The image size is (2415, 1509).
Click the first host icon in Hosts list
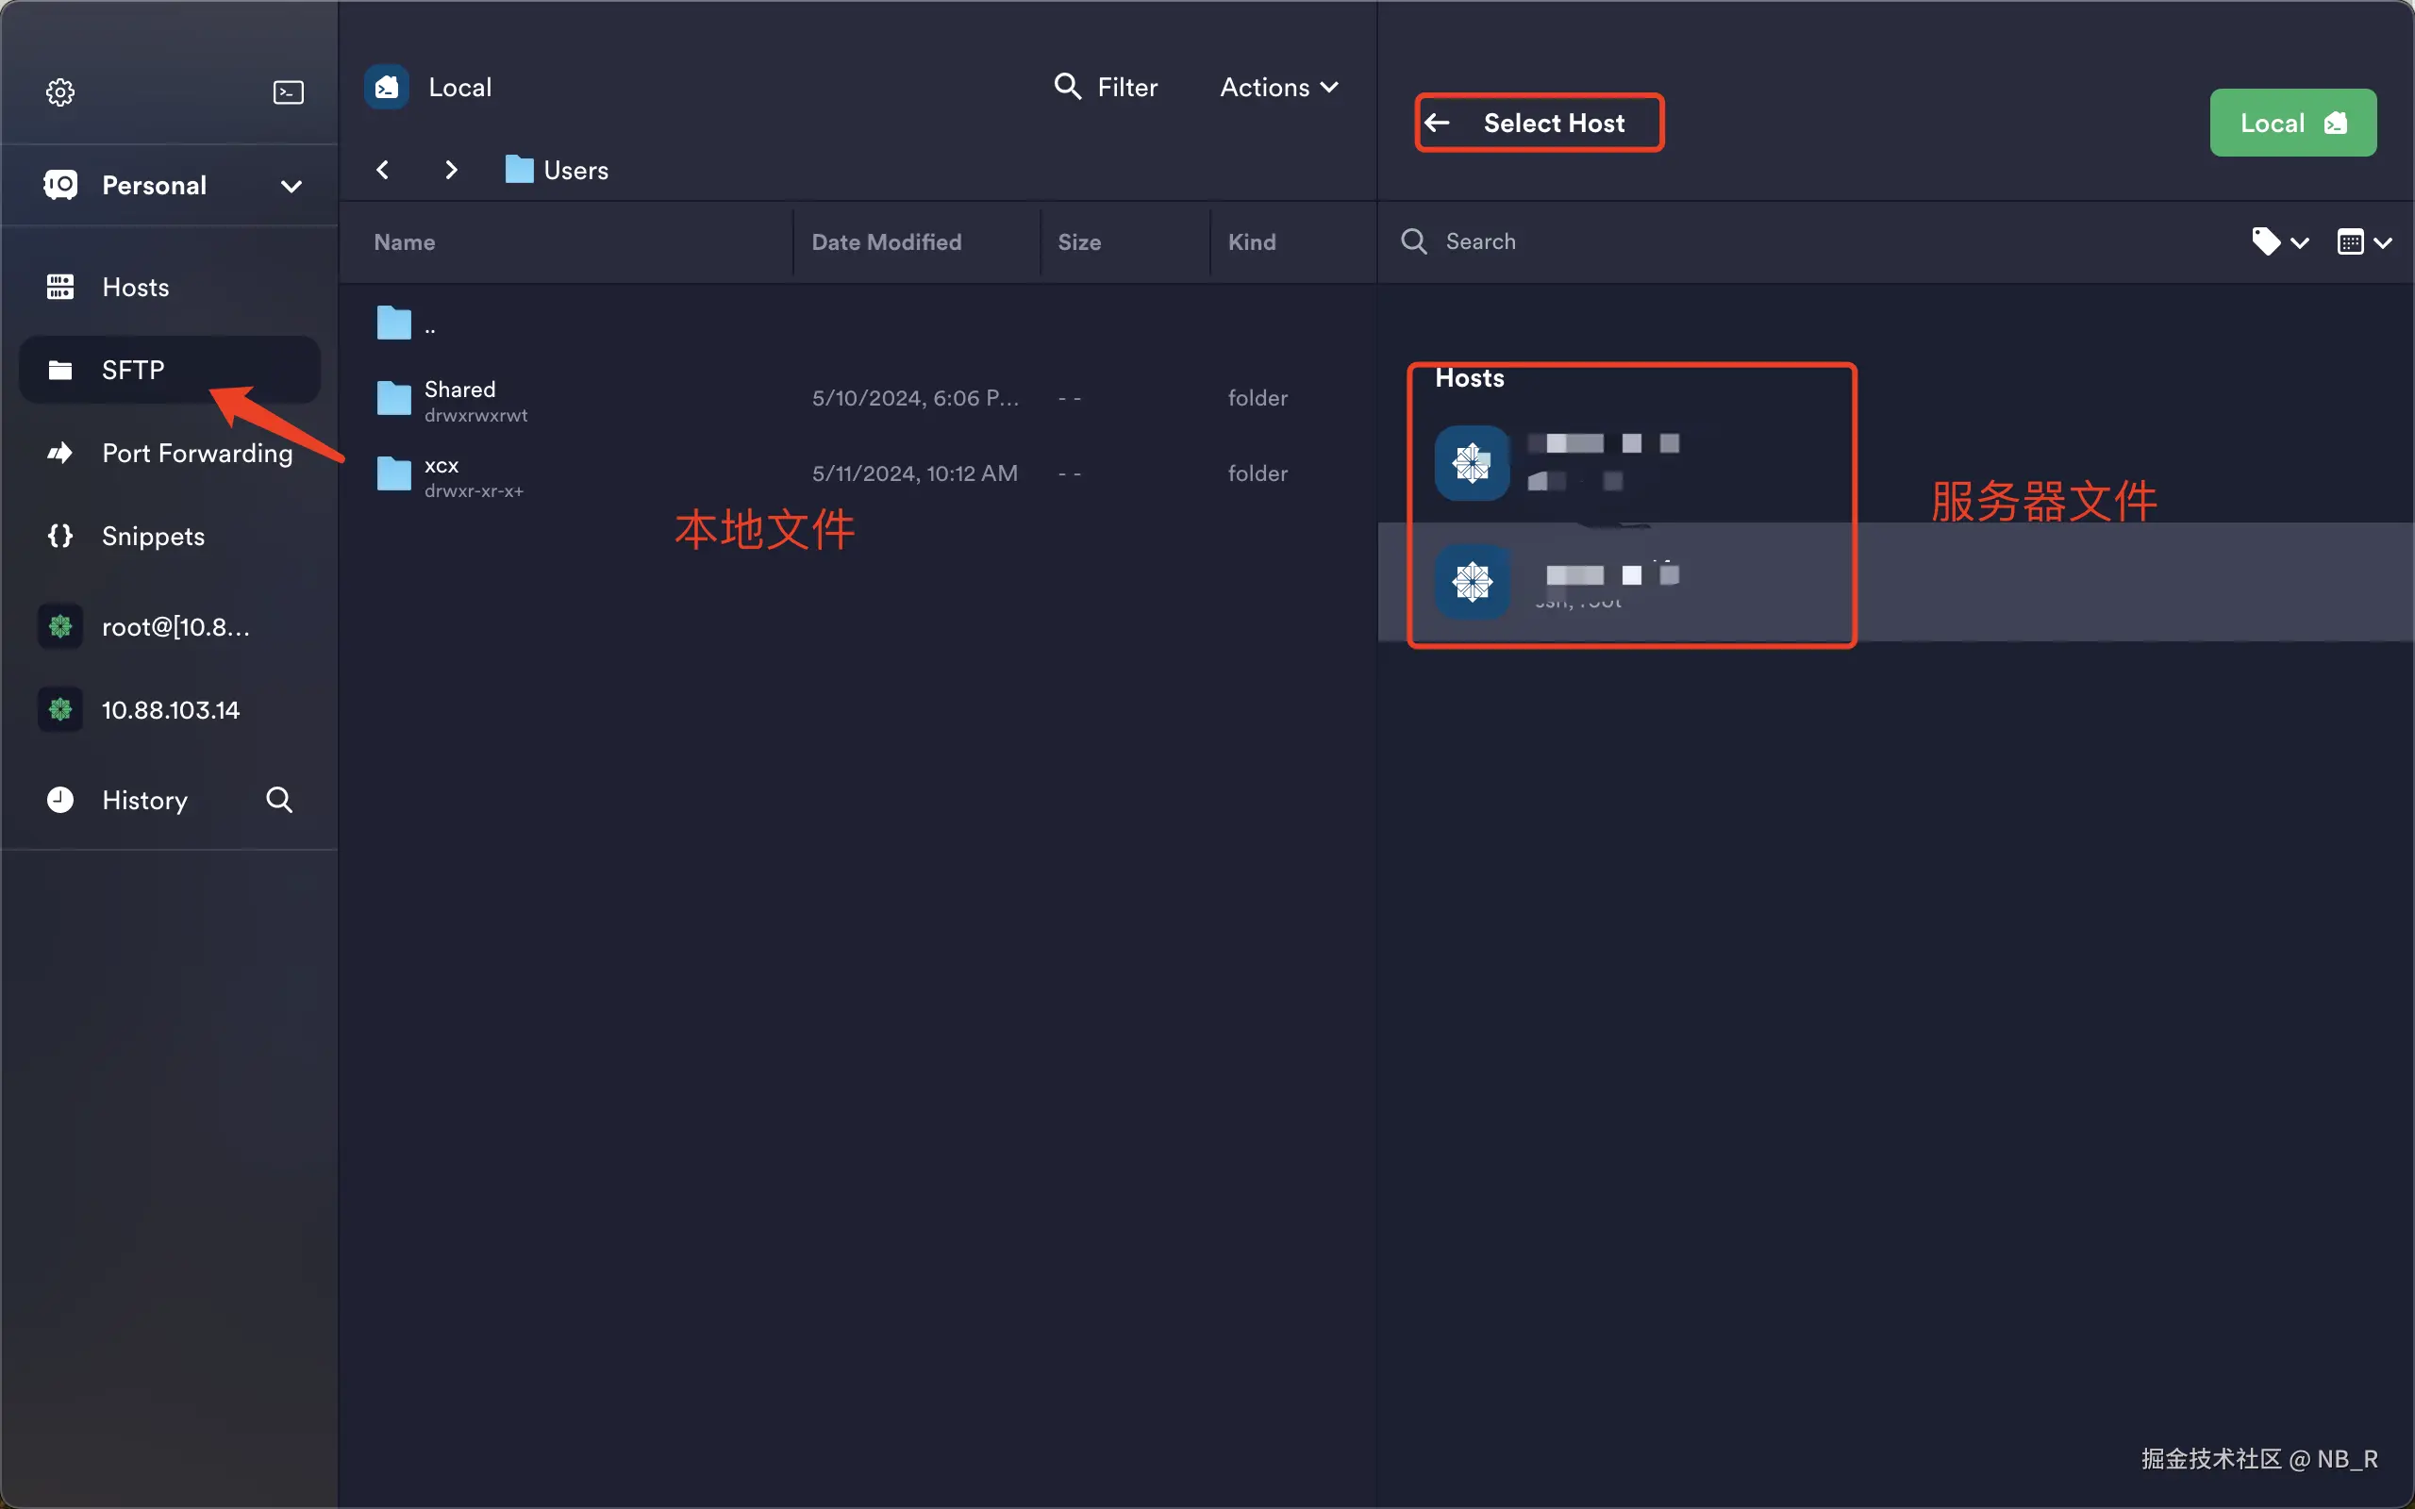[x=1472, y=463]
